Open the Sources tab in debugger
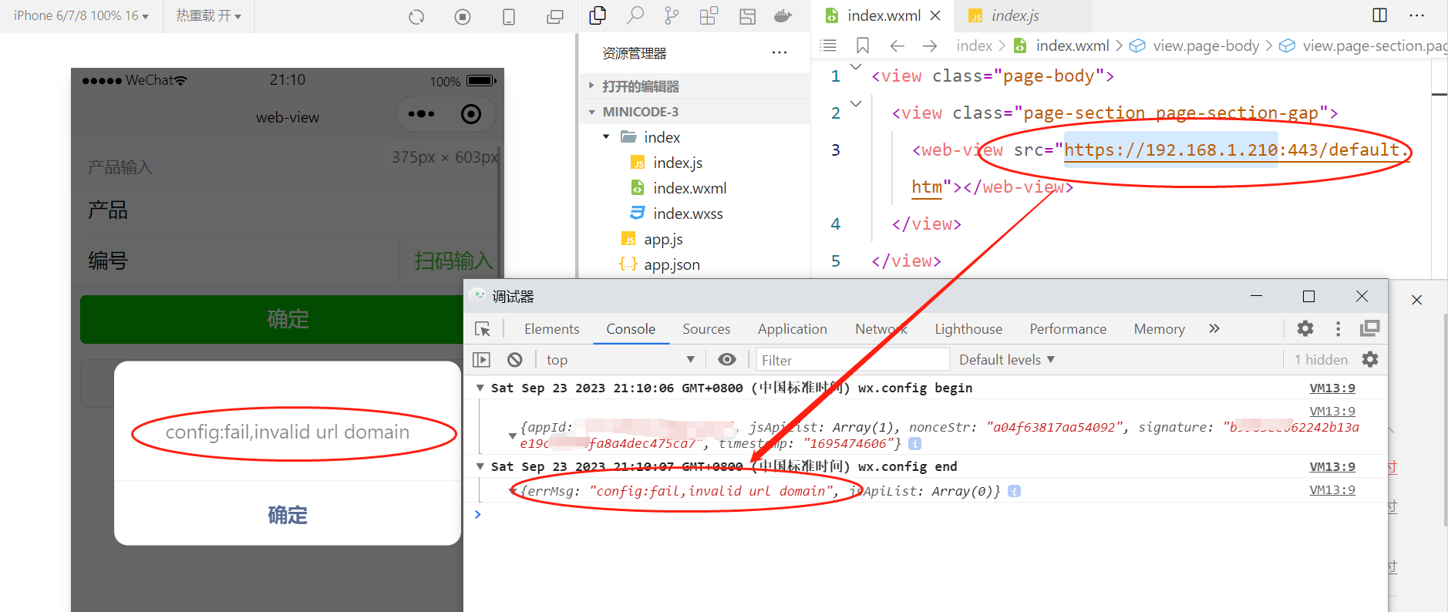 [706, 328]
